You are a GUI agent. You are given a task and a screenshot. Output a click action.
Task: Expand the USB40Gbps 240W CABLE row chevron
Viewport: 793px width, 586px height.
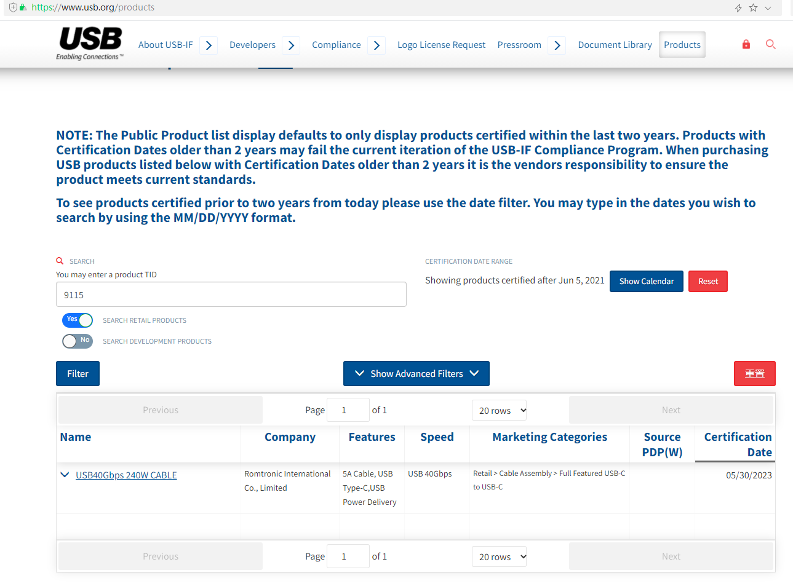[65, 475]
